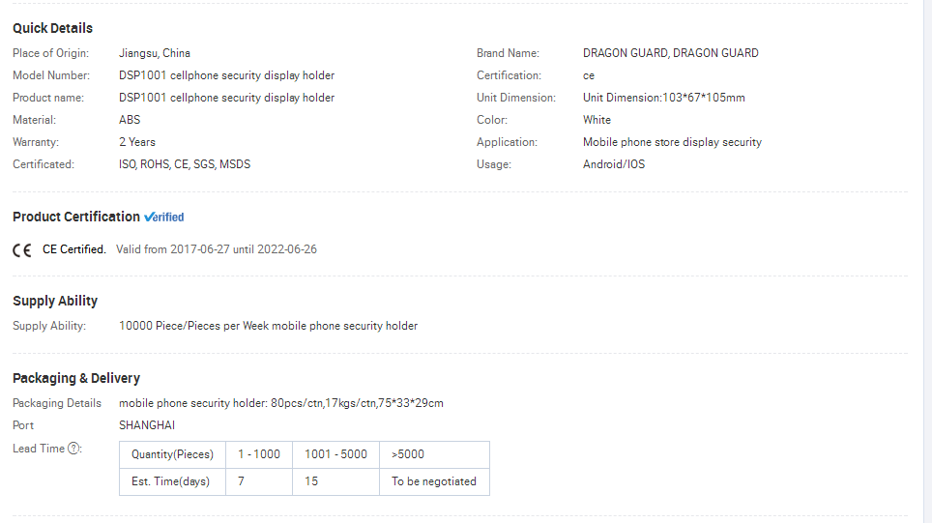Click the To be negotiated cell

point(434,481)
